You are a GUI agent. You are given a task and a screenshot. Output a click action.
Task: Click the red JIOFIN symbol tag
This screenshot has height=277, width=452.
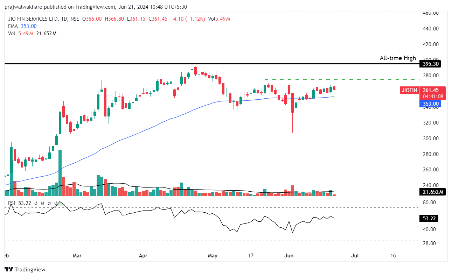tap(409, 90)
